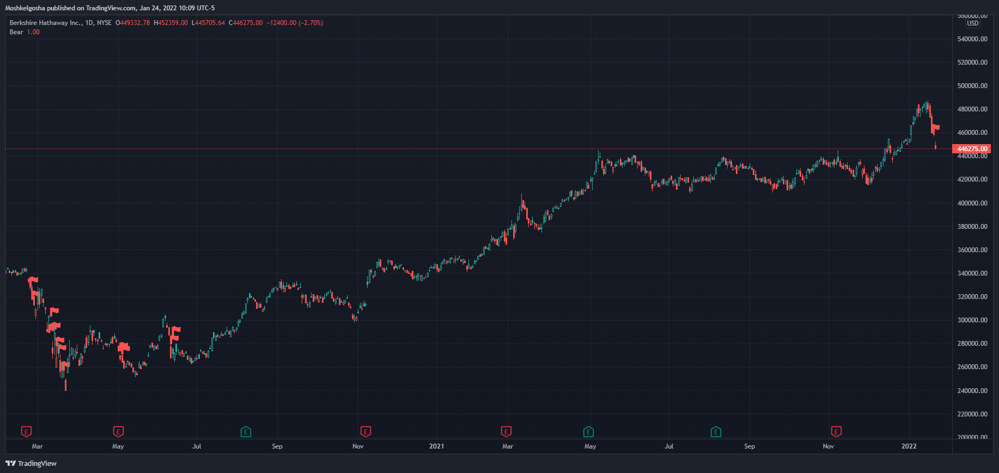The height and width of the screenshot is (473, 999).
Task: Click the 240000.00 price axis label
Action: (x=972, y=391)
